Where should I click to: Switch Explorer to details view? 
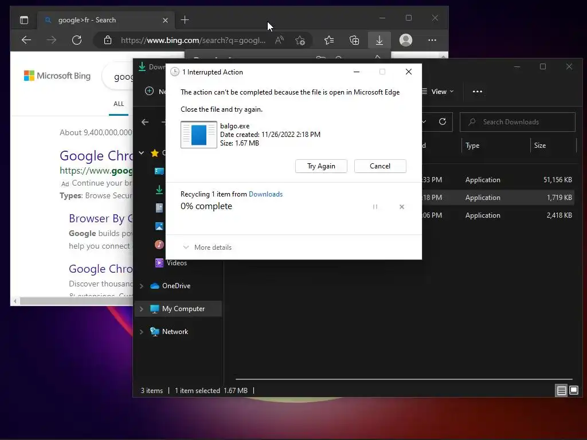click(561, 391)
